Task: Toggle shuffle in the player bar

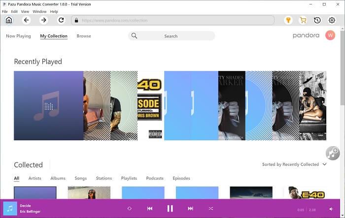Action: [210, 209]
